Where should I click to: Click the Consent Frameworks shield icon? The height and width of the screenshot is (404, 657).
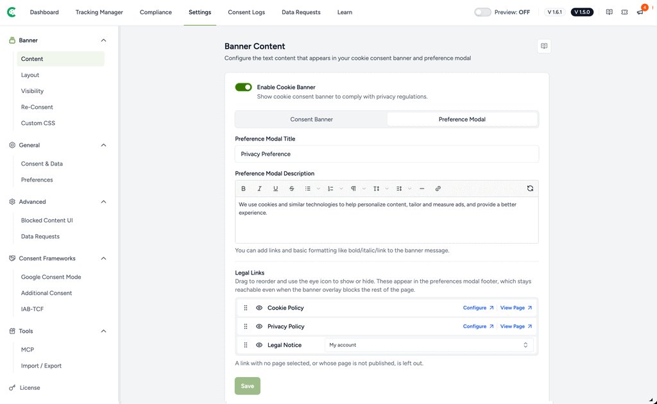click(x=12, y=258)
